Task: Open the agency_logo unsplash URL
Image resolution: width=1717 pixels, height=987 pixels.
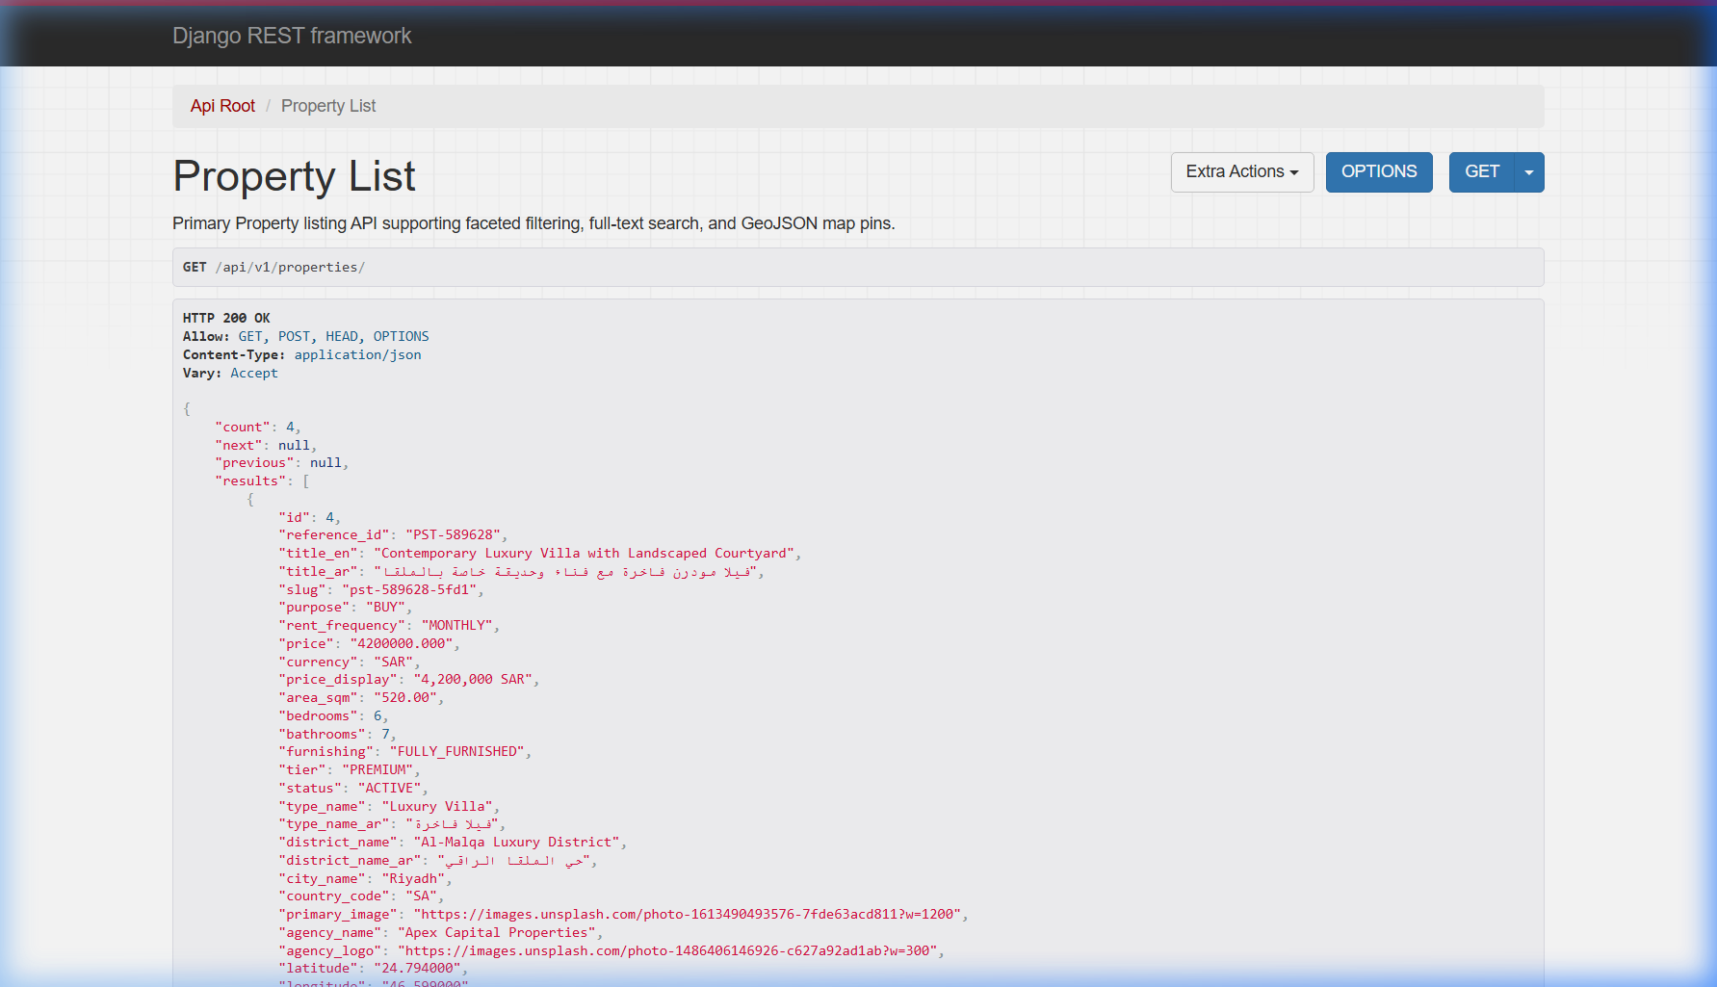Action: pyautogui.click(x=667, y=950)
